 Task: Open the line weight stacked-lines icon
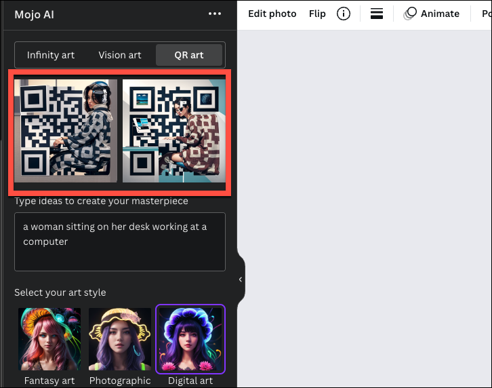[x=377, y=14]
